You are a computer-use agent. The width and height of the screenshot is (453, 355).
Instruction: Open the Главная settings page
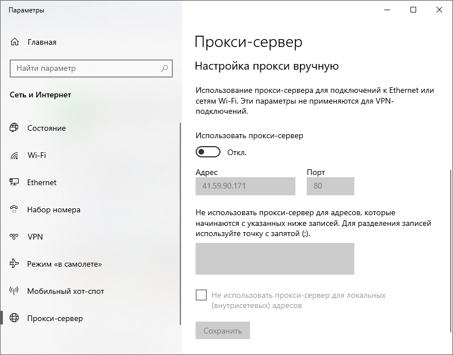[42, 42]
